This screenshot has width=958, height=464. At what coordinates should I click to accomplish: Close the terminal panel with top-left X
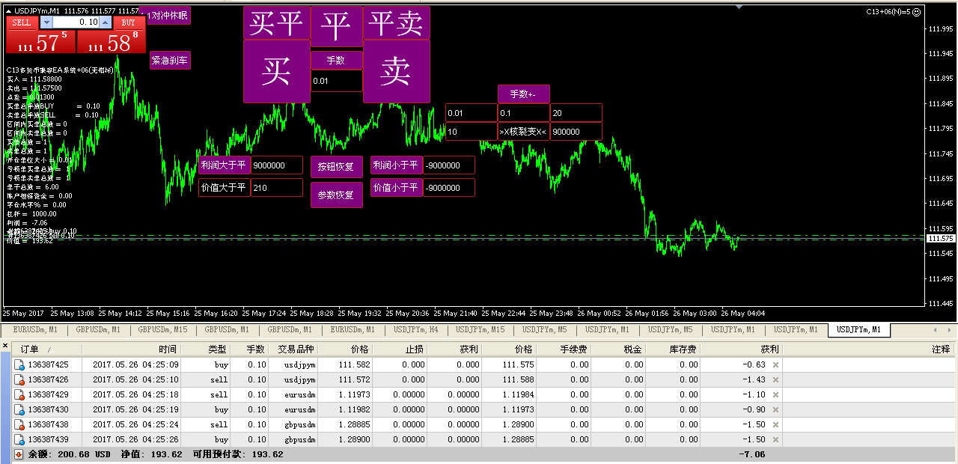(x=5, y=346)
